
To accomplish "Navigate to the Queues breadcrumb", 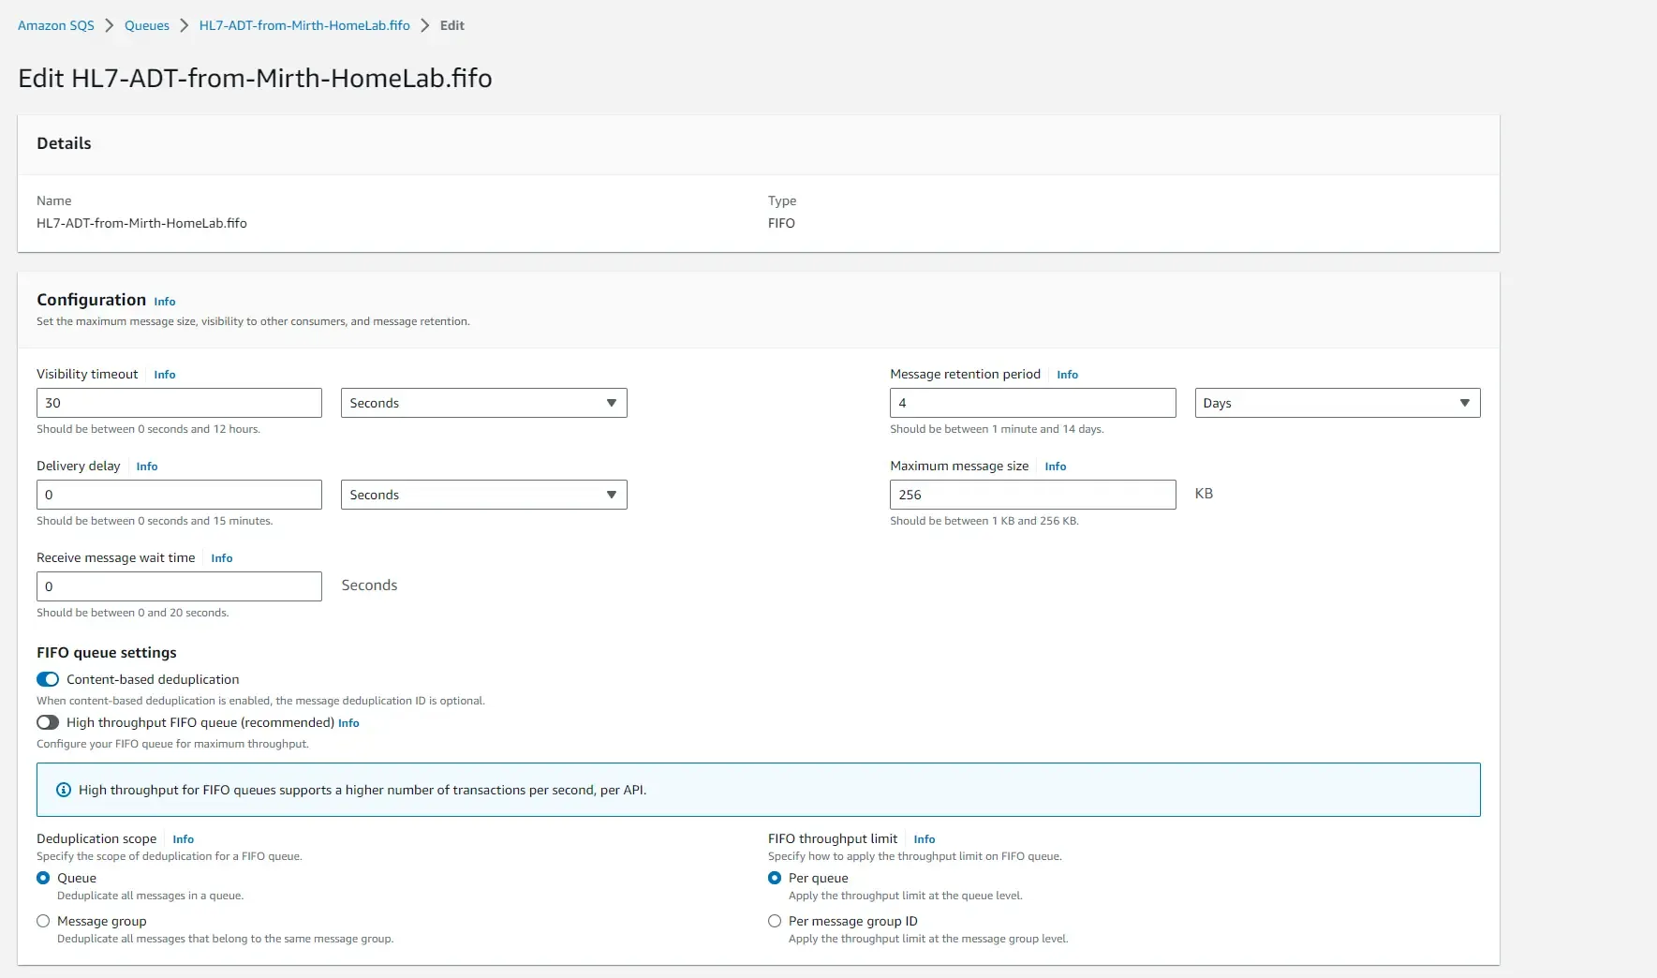I will pyautogui.click(x=146, y=25).
